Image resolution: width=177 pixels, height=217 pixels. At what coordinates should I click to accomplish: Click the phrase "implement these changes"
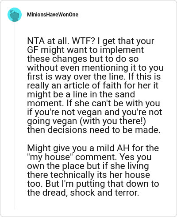(x=85, y=54)
